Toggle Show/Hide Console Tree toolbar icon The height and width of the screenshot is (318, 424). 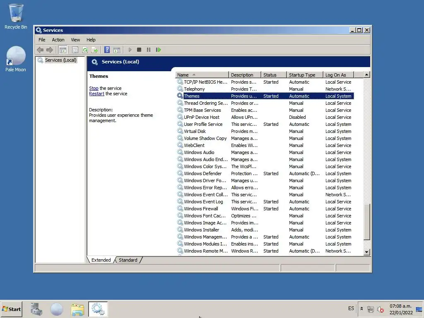(x=63, y=50)
